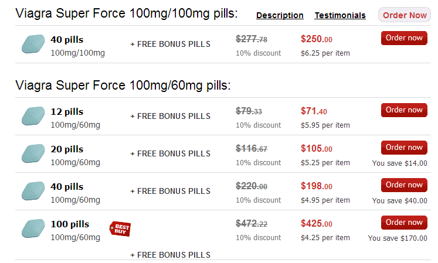Click the top Order Now dashed button
Screen dimensions: 438x263
pos(405,15)
